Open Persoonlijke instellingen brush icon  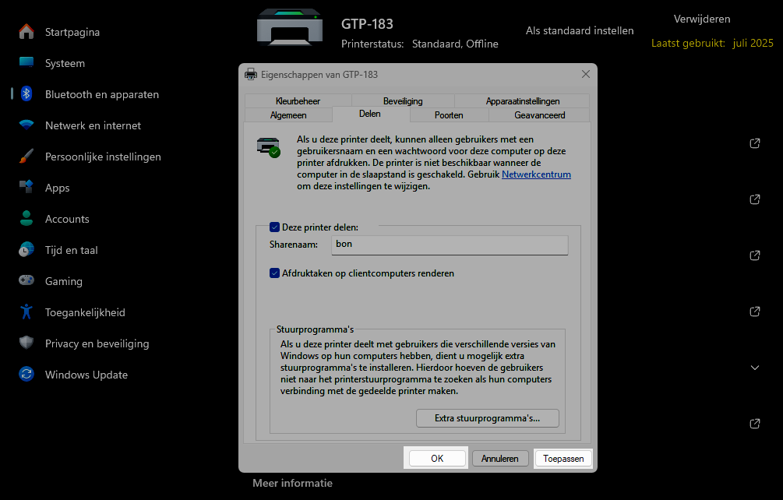[x=26, y=157]
